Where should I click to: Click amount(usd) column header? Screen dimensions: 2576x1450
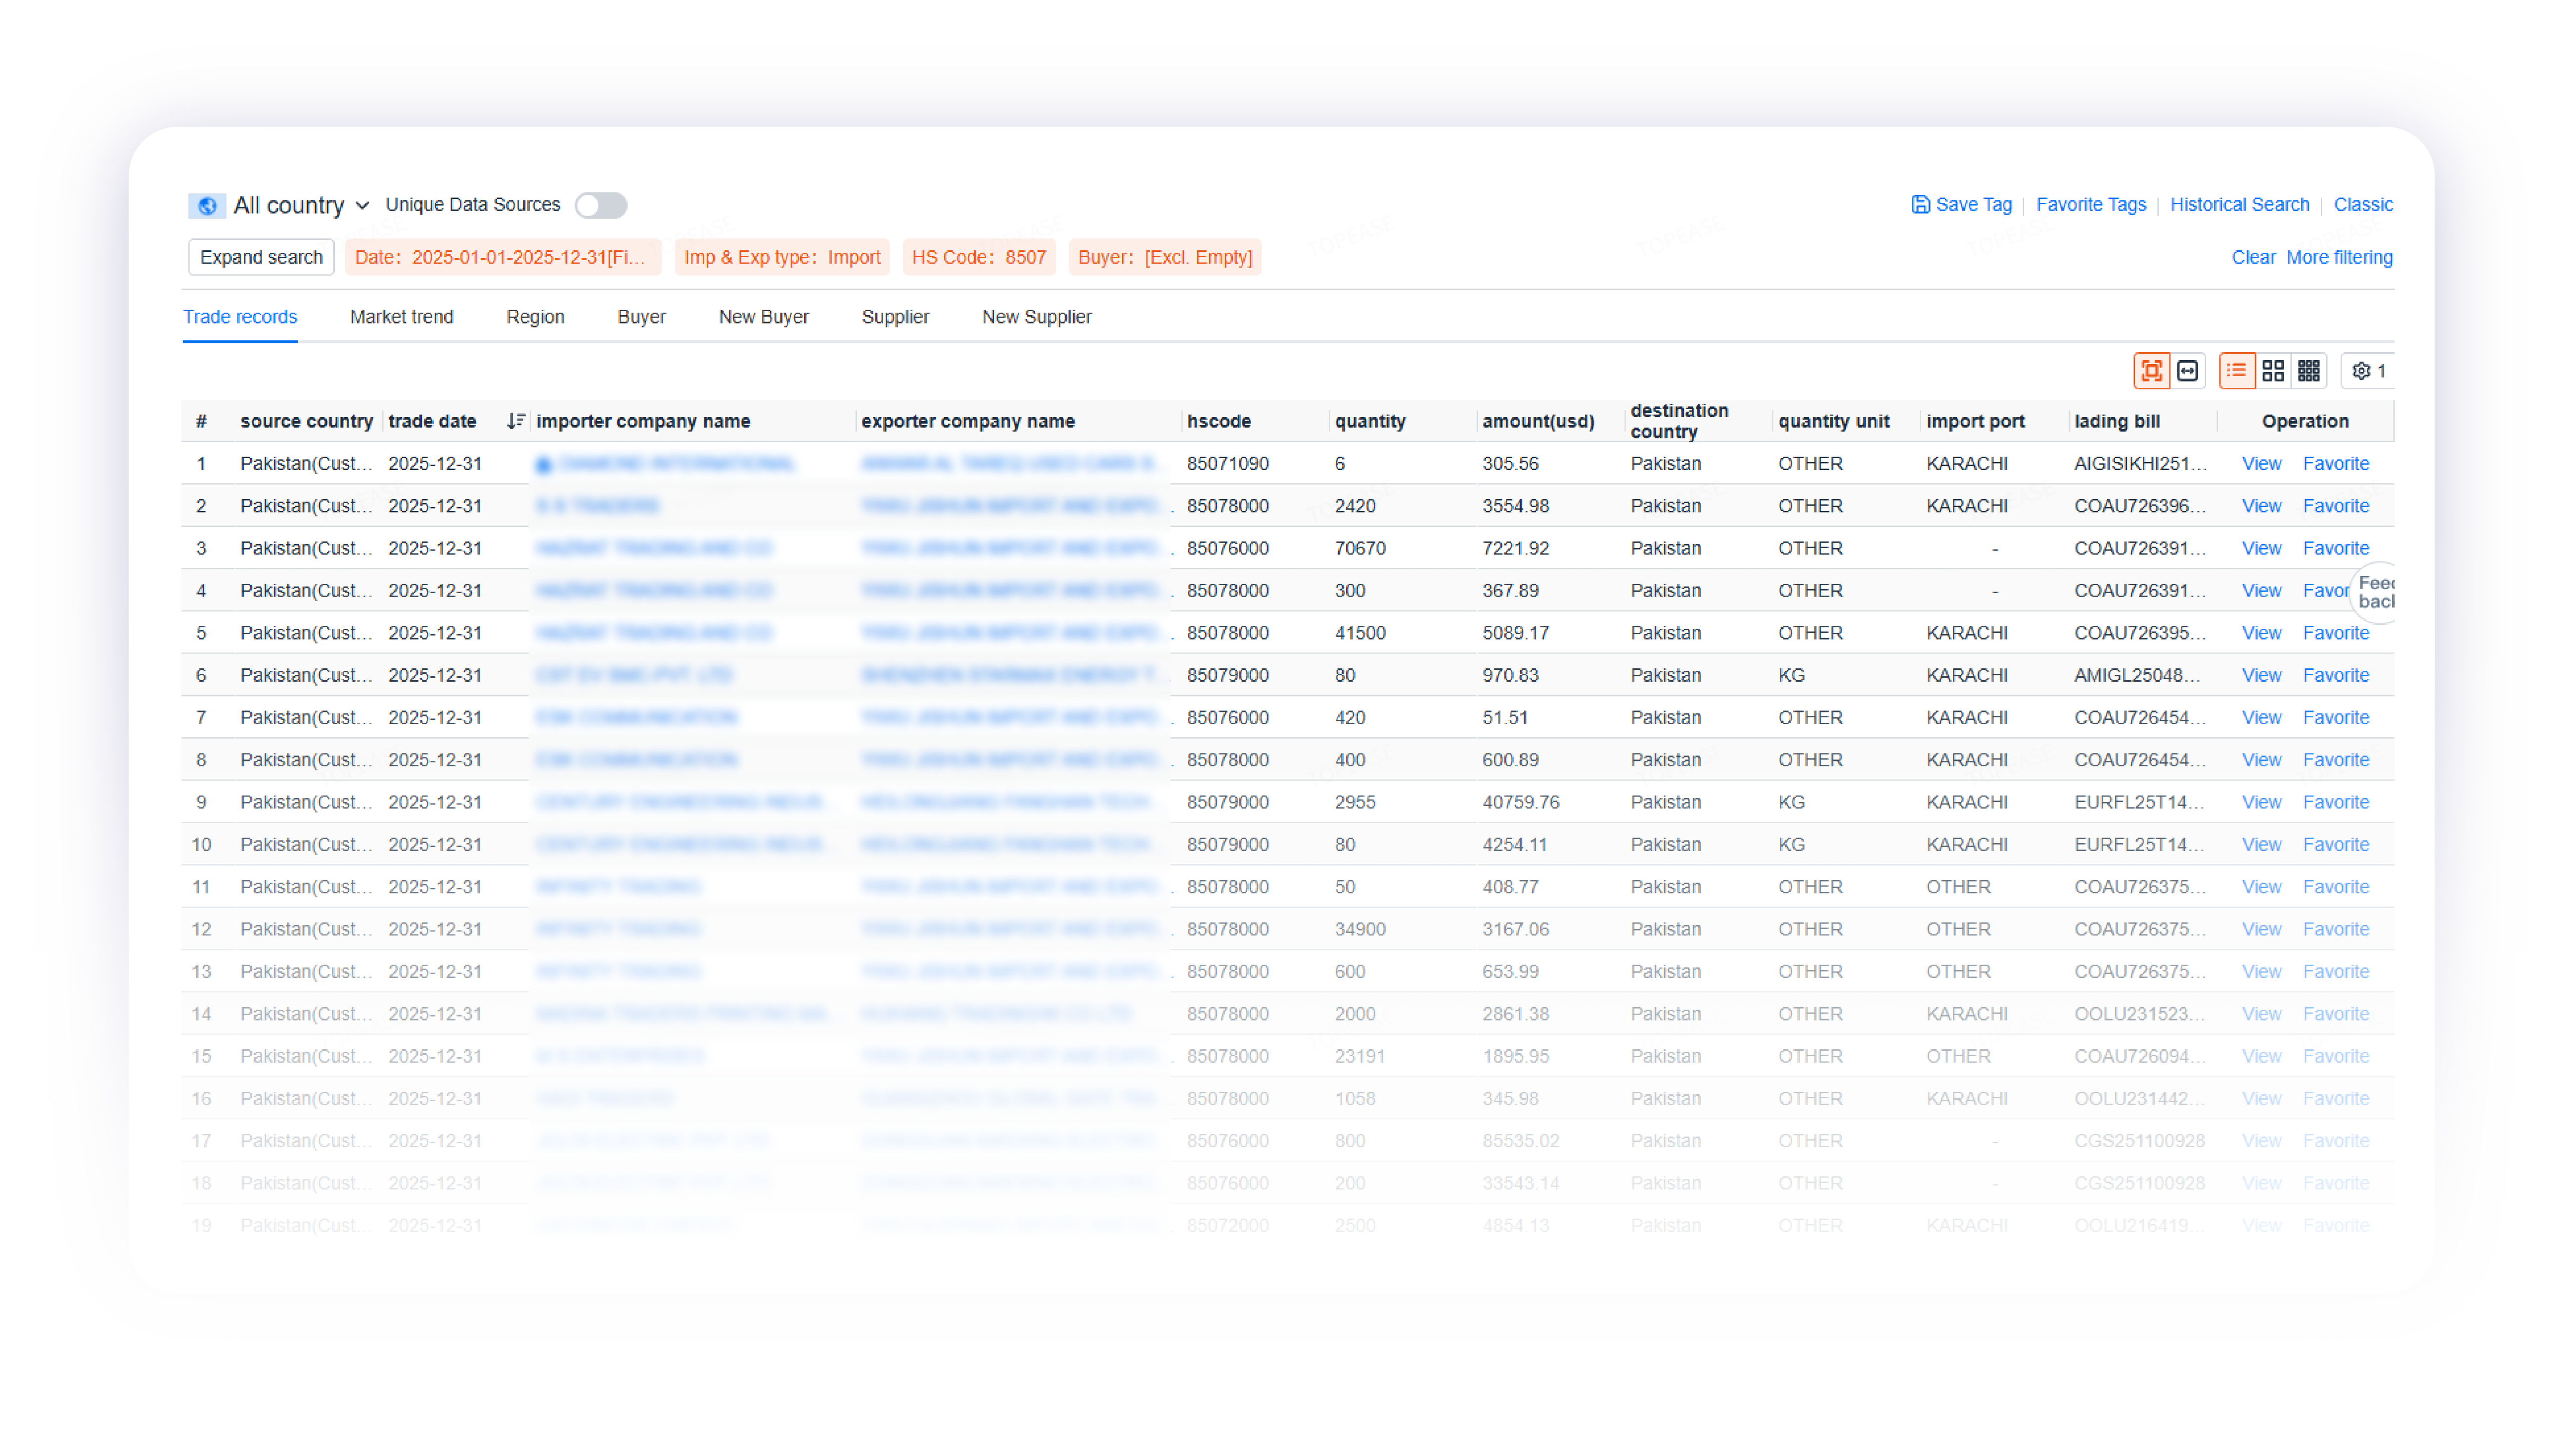click(x=1538, y=421)
